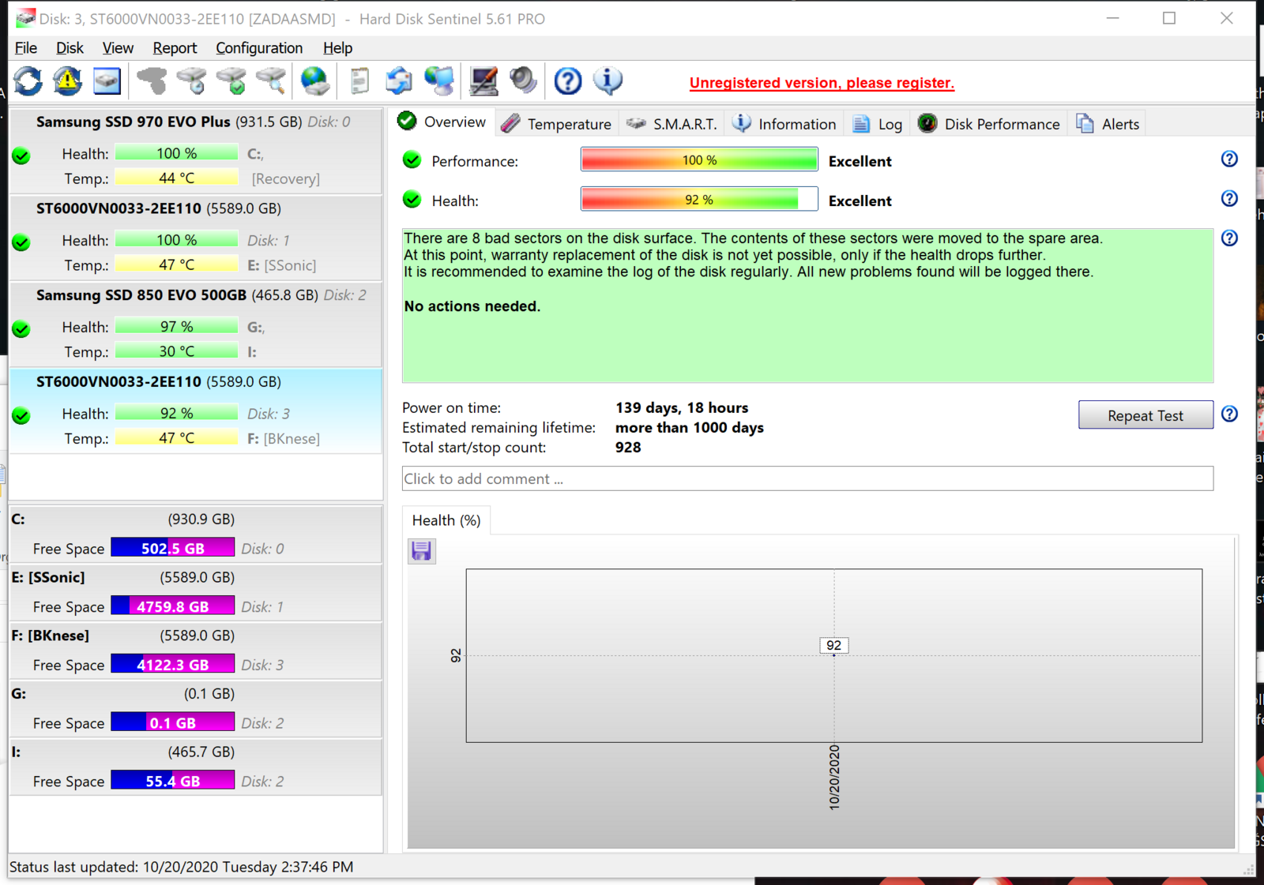Open the S.M.A.R.T. tab
Screen dimensions: 1264x885
coord(672,124)
